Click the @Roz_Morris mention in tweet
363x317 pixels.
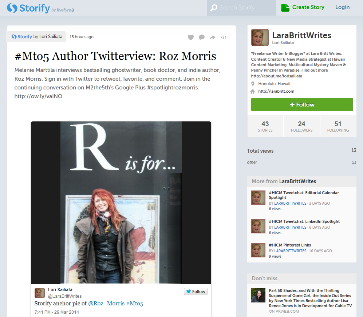pos(106,303)
